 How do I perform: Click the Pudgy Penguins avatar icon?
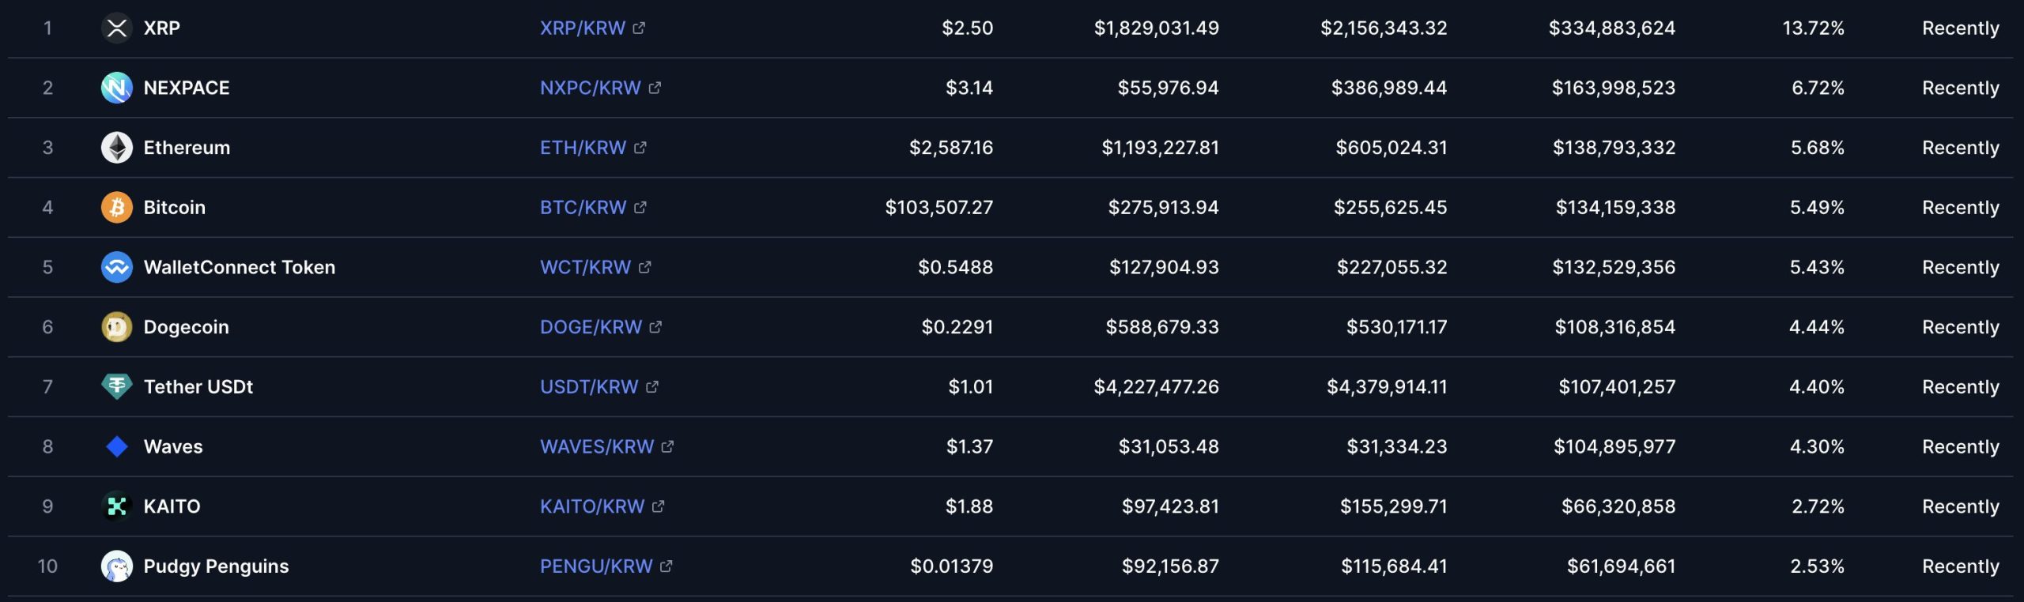click(x=116, y=566)
